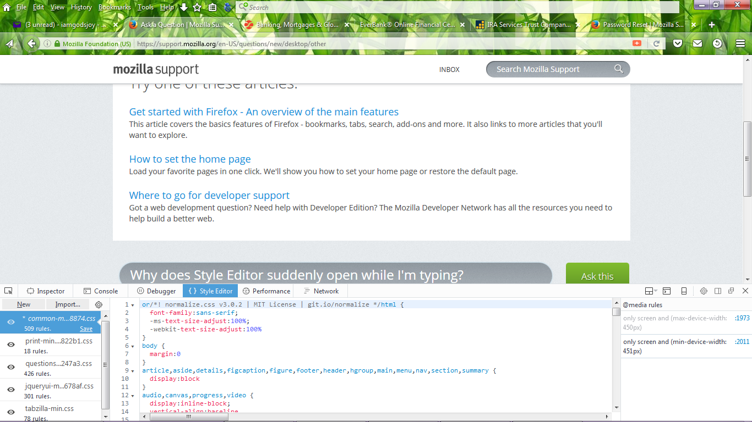The image size is (752, 422).
Task: Open a new tab with plus button
Action: point(712,25)
